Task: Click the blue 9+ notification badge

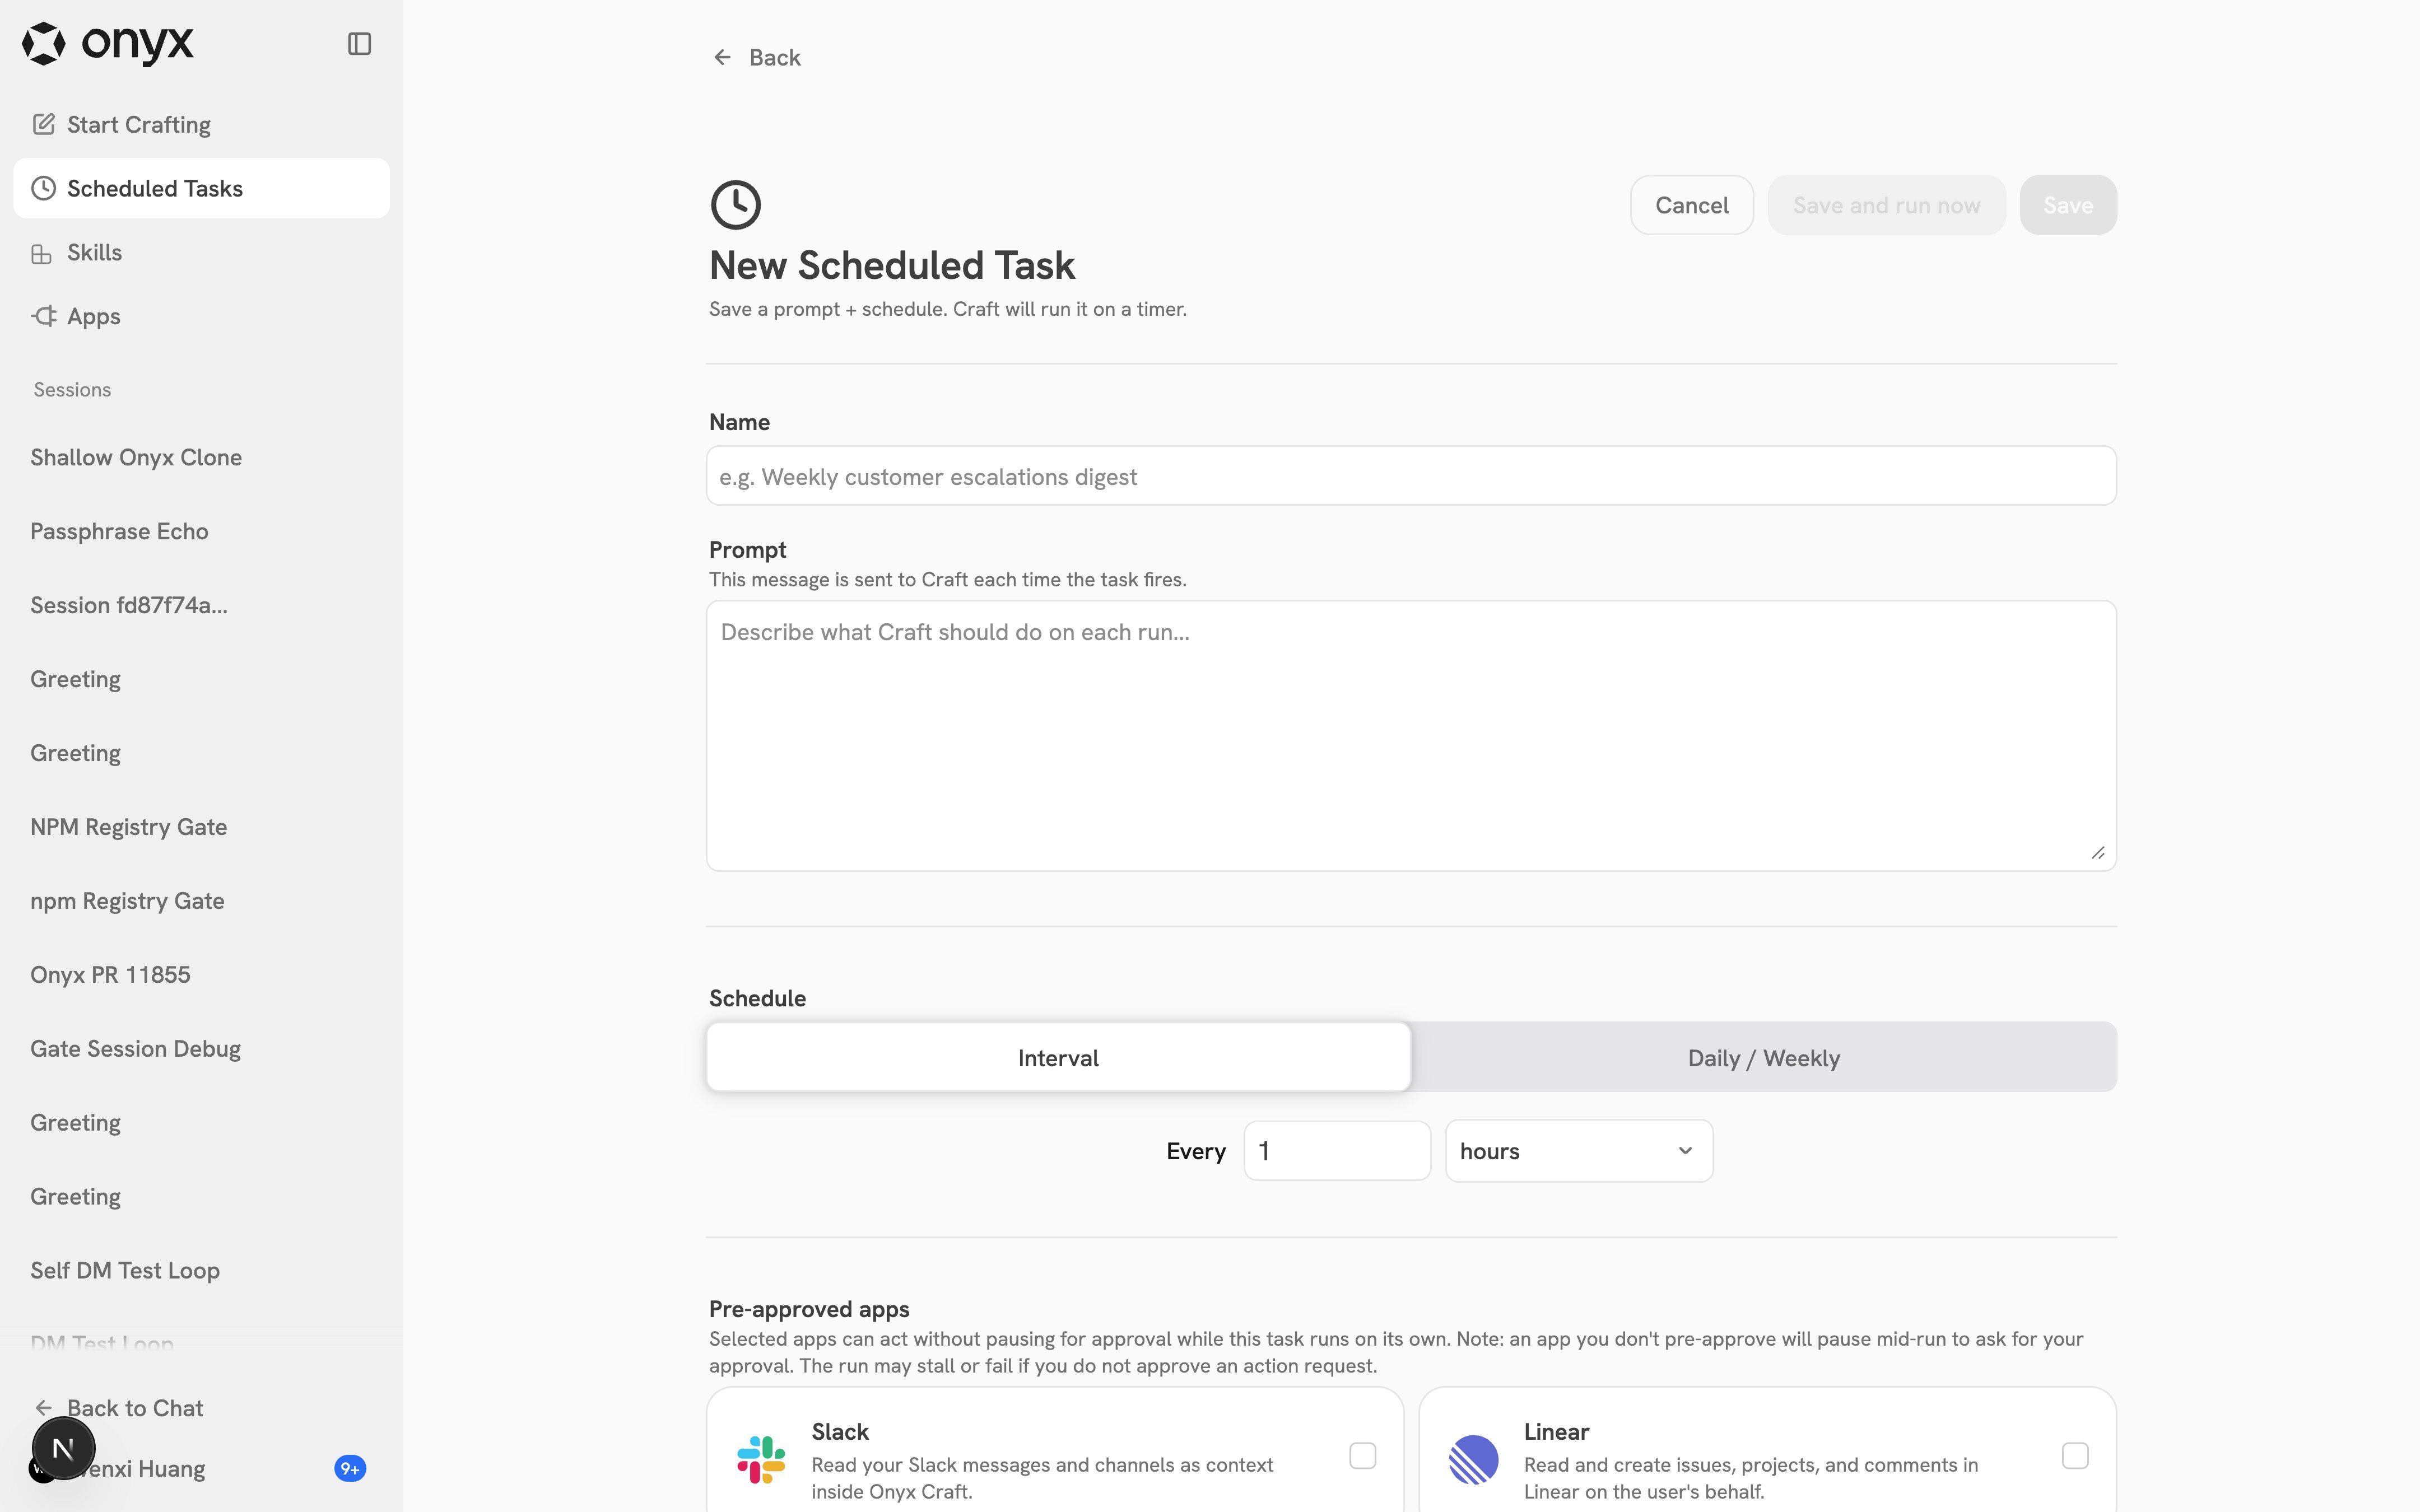Action: [350, 1468]
